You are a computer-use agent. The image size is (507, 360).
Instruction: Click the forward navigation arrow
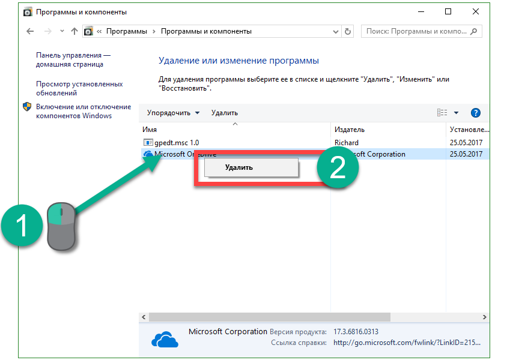[47, 31]
